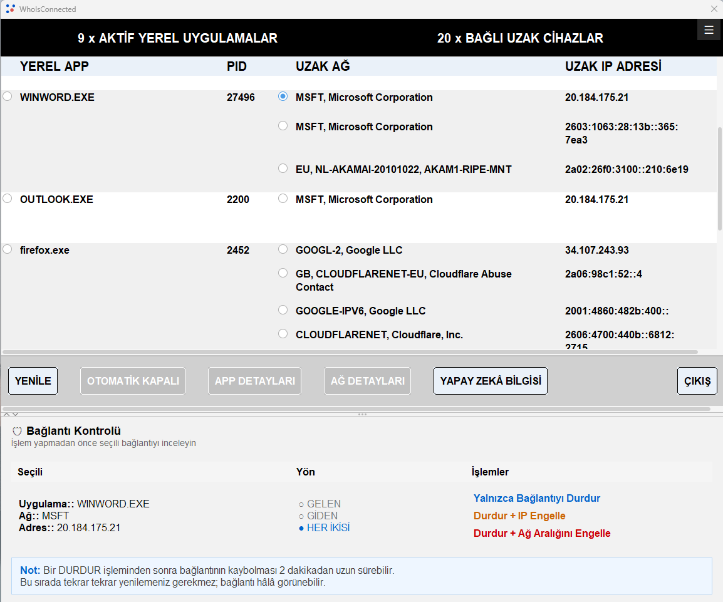Select the GOOGL-2, Google LLC radio button
Viewport: 723px width, 602px height.
(283, 249)
